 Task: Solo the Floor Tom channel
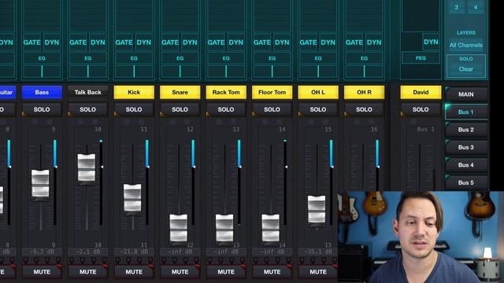click(x=272, y=109)
